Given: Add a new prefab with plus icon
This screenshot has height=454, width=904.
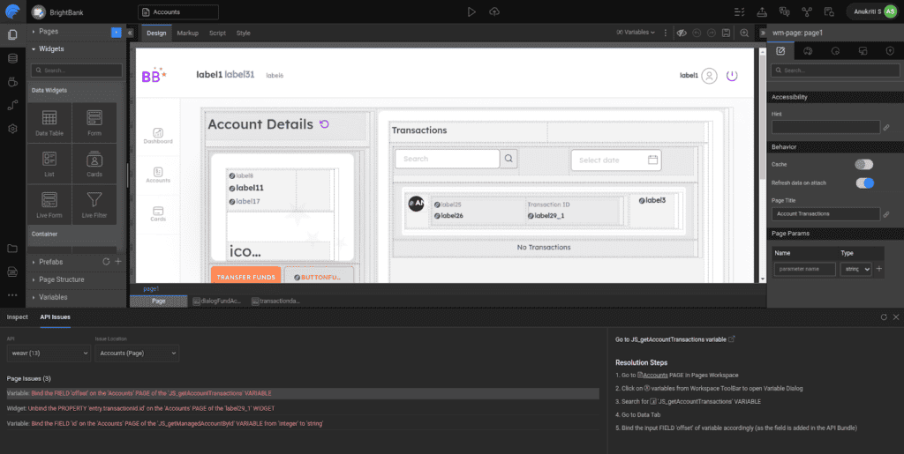Looking at the screenshot, I should tap(118, 261).
